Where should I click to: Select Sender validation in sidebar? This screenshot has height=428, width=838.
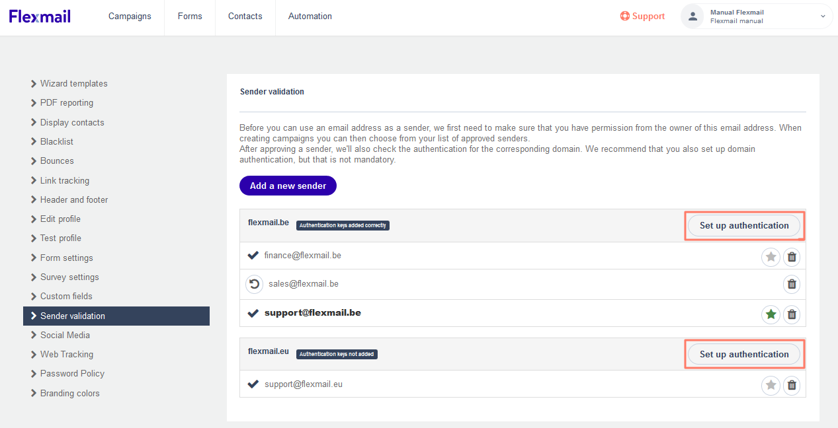(116, 316)
